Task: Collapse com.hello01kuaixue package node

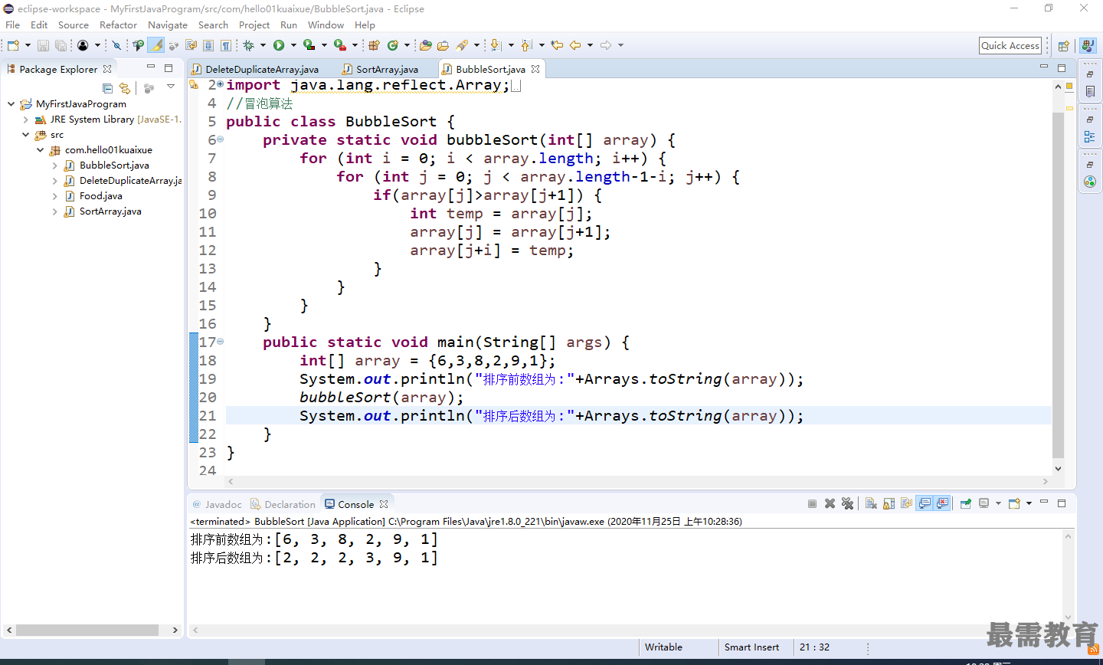Action: [40, 150]
